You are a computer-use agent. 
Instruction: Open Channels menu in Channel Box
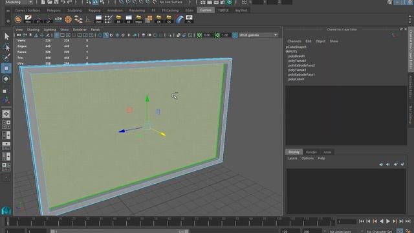click(294, 41)
